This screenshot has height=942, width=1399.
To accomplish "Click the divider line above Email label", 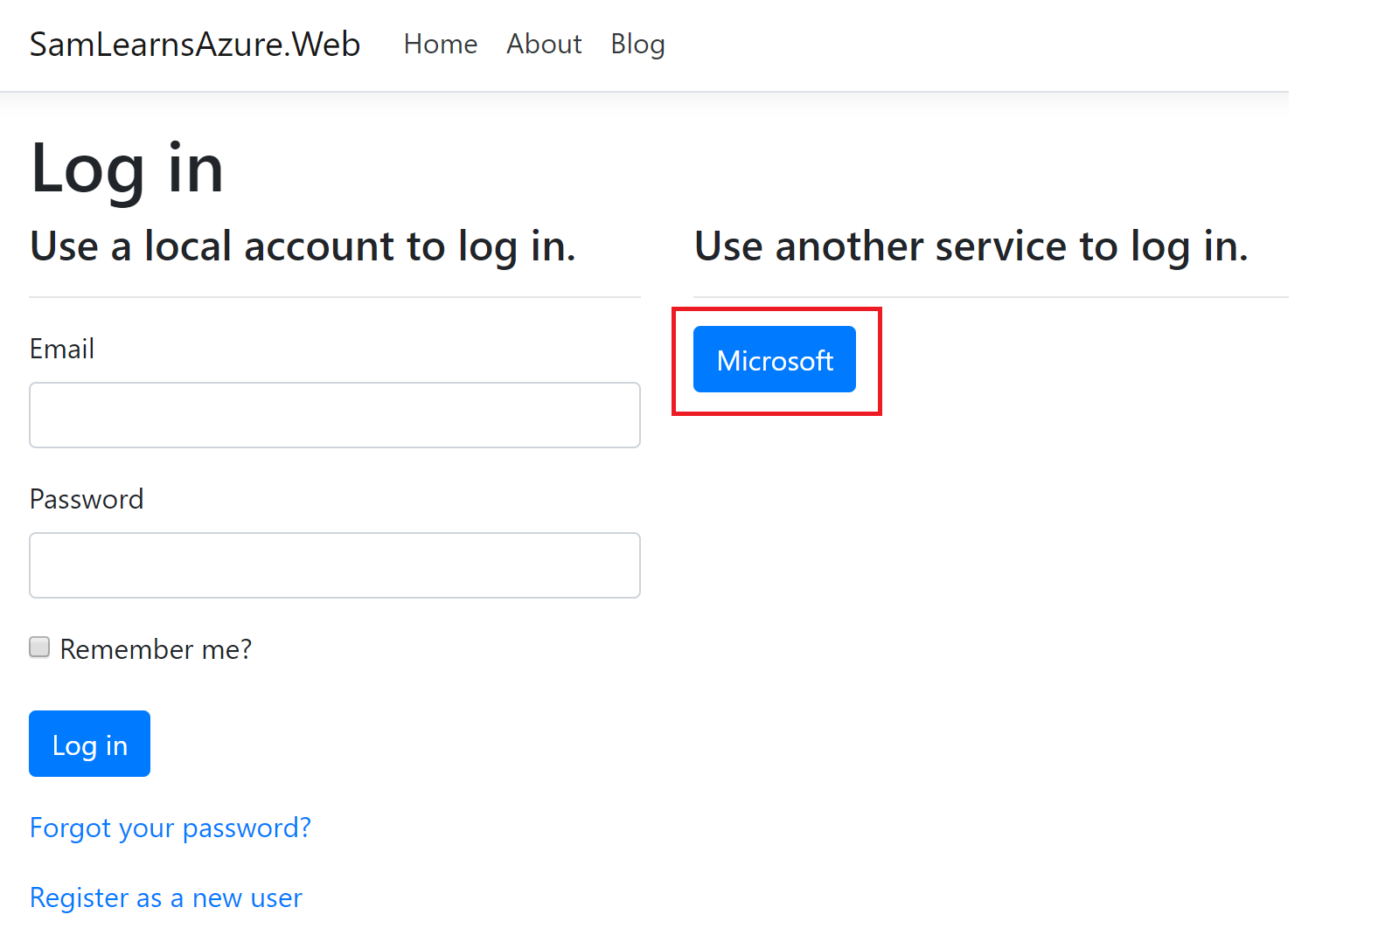I will point(334,297).
